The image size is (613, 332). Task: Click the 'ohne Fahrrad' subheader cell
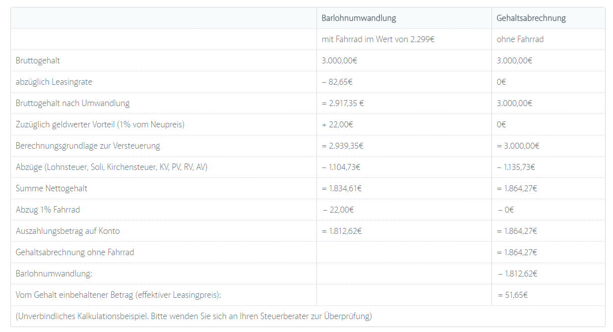pos(520,39)
